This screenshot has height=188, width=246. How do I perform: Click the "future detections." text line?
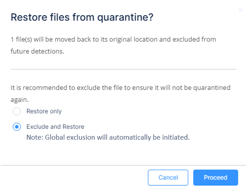click(37, 51)
